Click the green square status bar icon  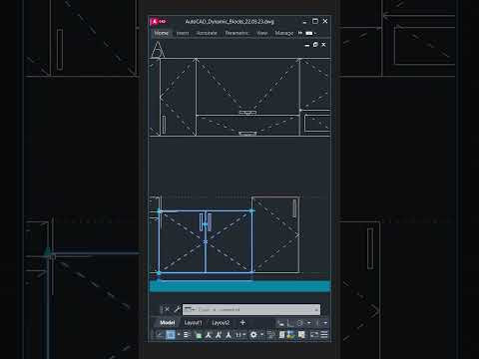199,335
